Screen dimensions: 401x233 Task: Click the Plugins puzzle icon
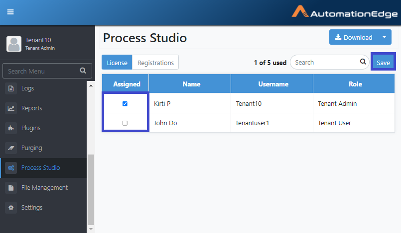11,128
